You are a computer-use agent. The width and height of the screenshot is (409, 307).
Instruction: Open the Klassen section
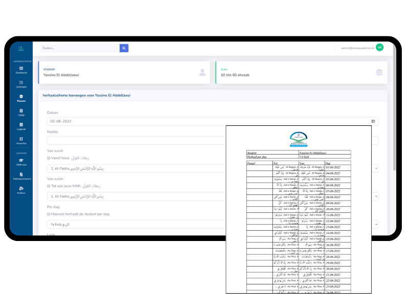coord(21,98)
